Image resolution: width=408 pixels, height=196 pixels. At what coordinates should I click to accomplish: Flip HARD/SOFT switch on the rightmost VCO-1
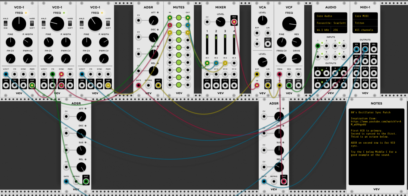108,23
